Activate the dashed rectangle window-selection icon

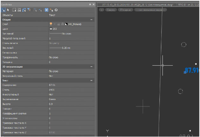[x=14, y=10]
